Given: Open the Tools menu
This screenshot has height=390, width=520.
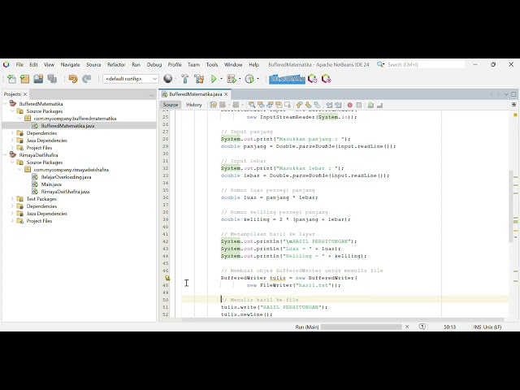Looking at the screenshot, I should tap(212, 65).
